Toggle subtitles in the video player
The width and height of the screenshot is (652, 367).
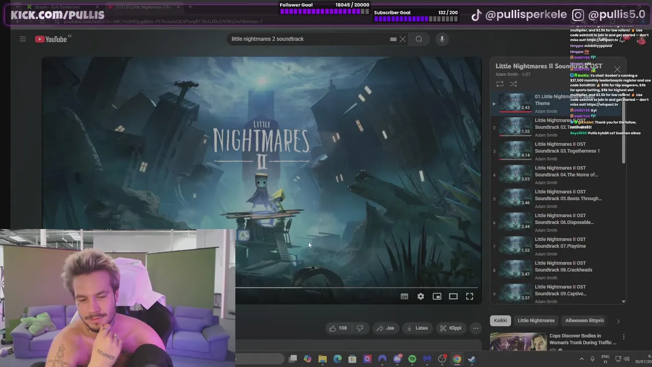pyautogui.click(x=404, y=296)
